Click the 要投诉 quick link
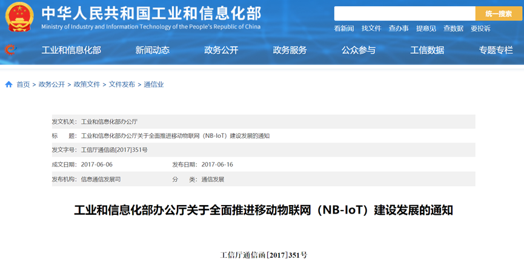The width and height of the screenshot is (524, 268). coord(480,28)
